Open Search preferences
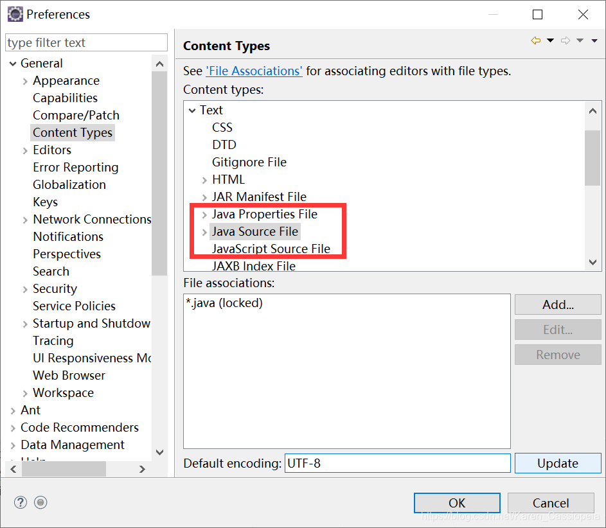 coord(51,271)
